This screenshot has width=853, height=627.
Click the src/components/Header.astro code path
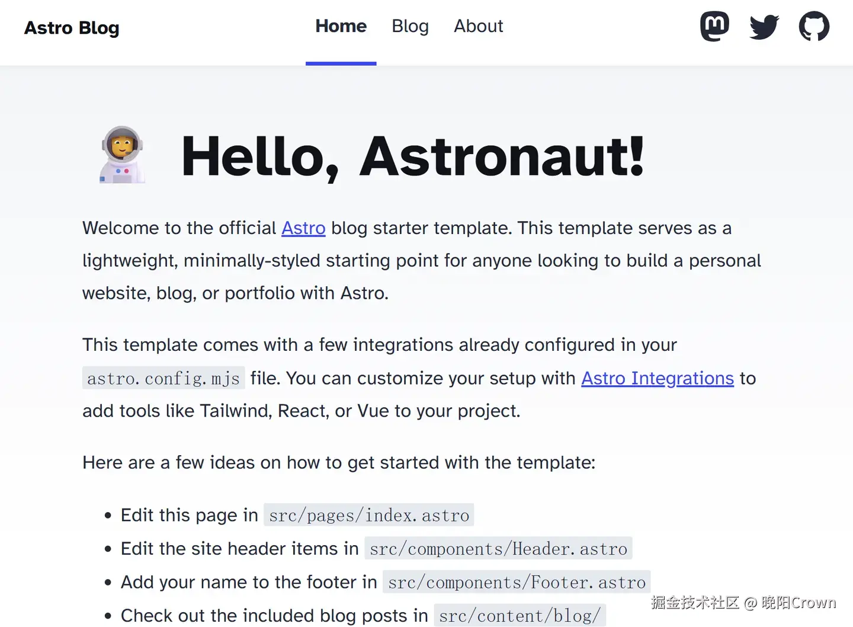(498, 549)
